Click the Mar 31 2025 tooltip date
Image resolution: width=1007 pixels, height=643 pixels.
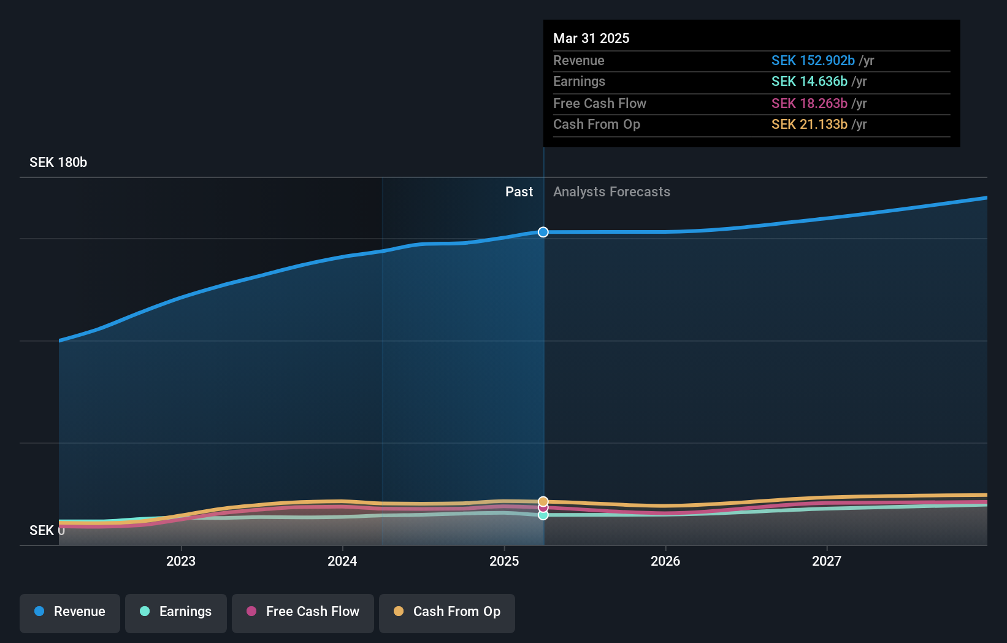pos(591,38)
